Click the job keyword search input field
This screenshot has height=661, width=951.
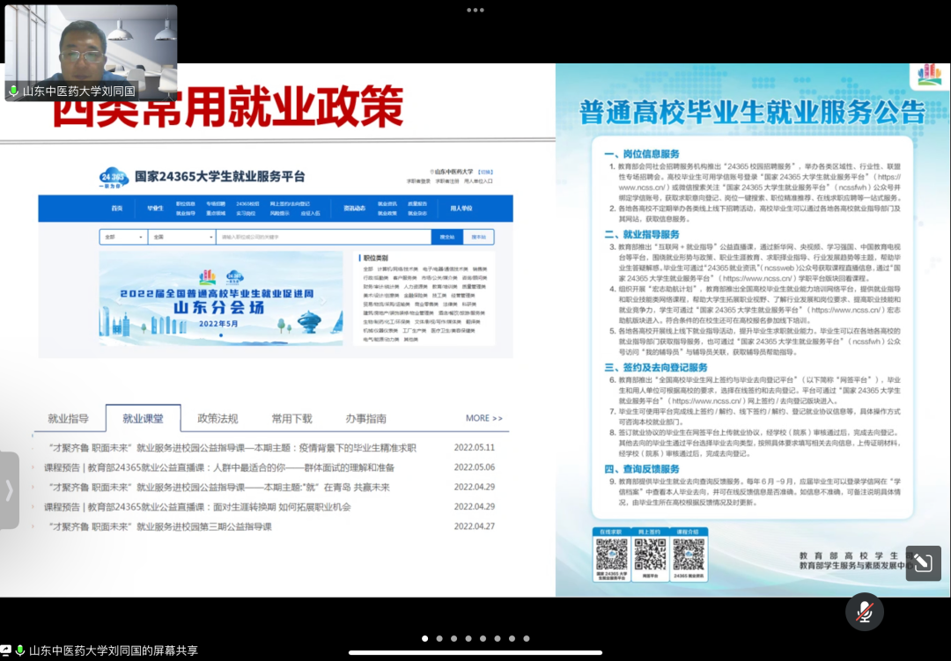[x=321, y=237]
